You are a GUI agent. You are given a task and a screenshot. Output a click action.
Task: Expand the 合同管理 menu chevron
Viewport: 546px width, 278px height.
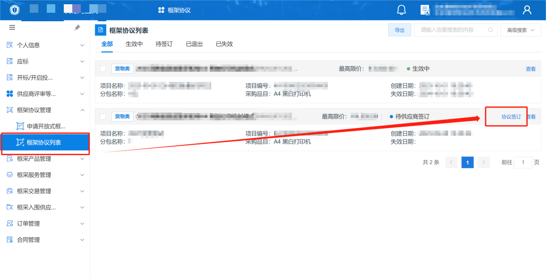(x=82, y=240)
